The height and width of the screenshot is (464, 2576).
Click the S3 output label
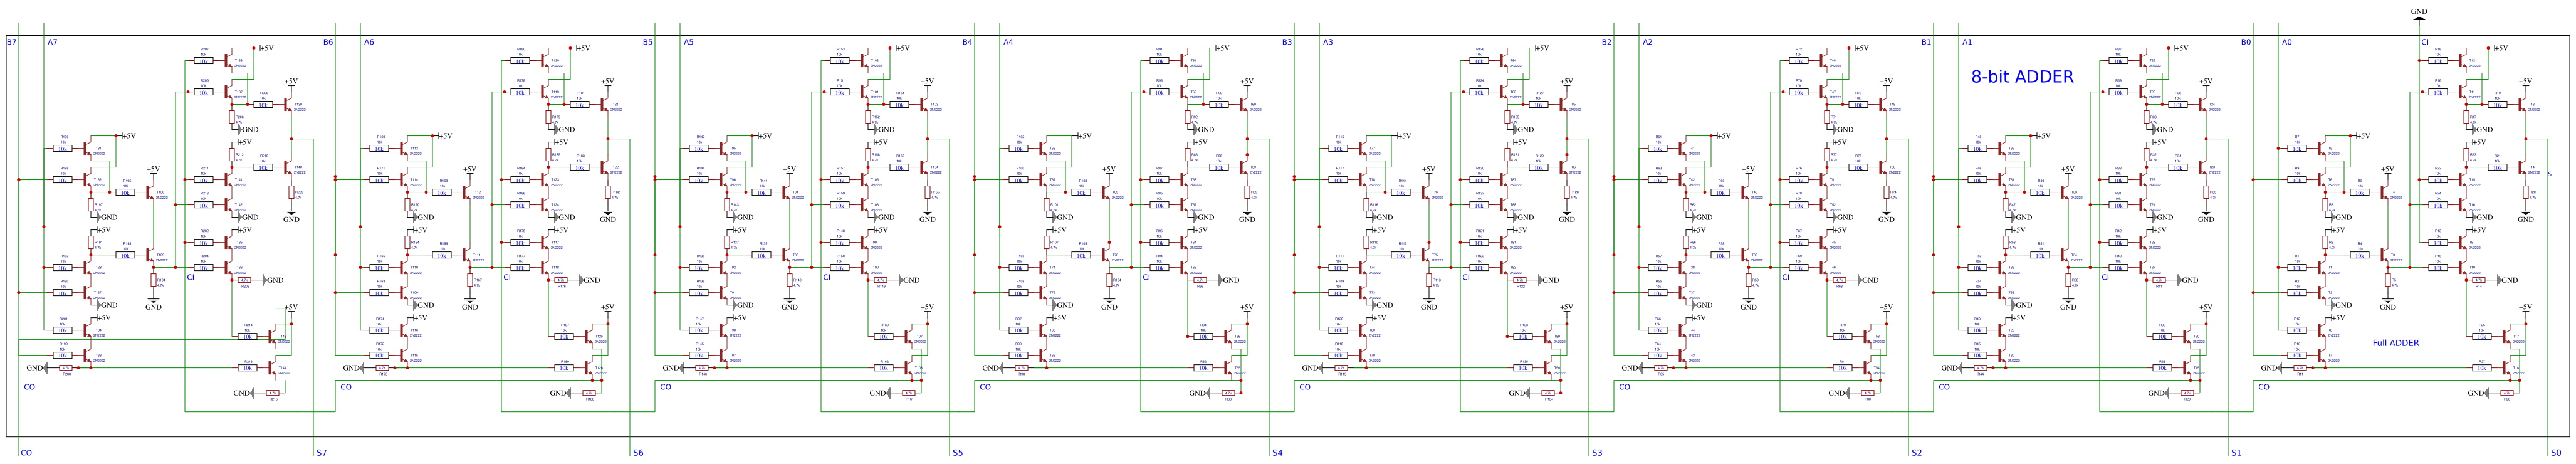pyautogui.click(x=1597, y=453)
